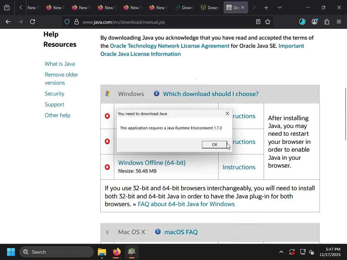Open 'What is Java' help link

click(x=60, y=64)
